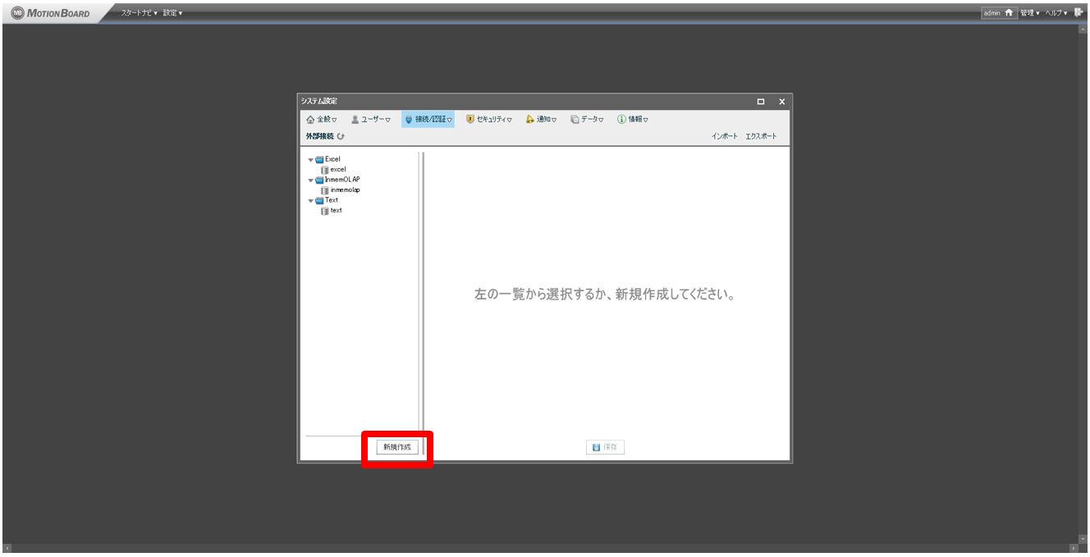Click the インポート link
This screenshot has height=557, width=1090.
pyautogui.click(x=726, y=136)
